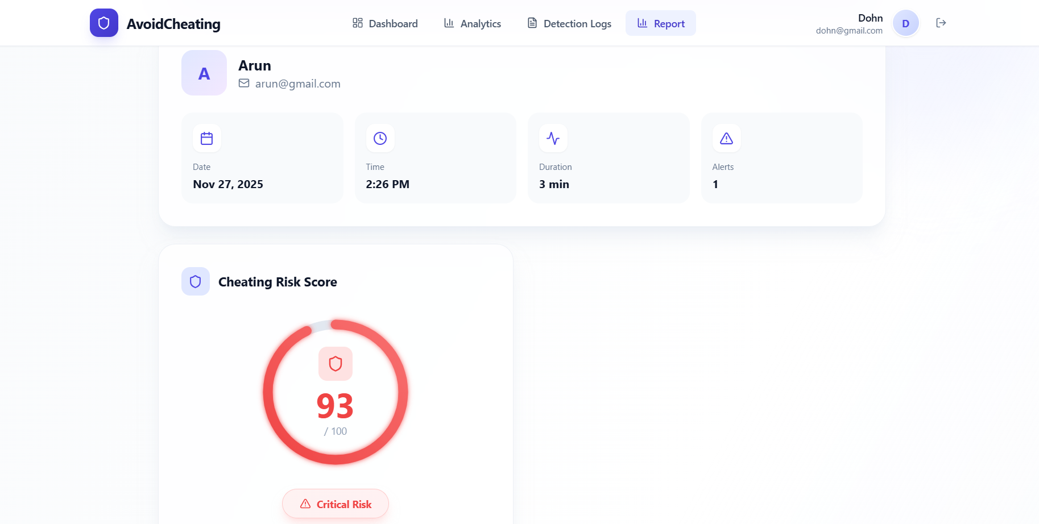The width and height of the screenshot is (1039, 524).
Task: Click the email arun@gmail.com
Action: (x=298, y=84)
